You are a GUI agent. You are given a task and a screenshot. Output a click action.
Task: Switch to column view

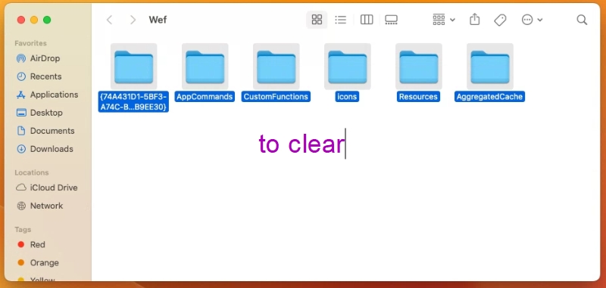[367, 20]
